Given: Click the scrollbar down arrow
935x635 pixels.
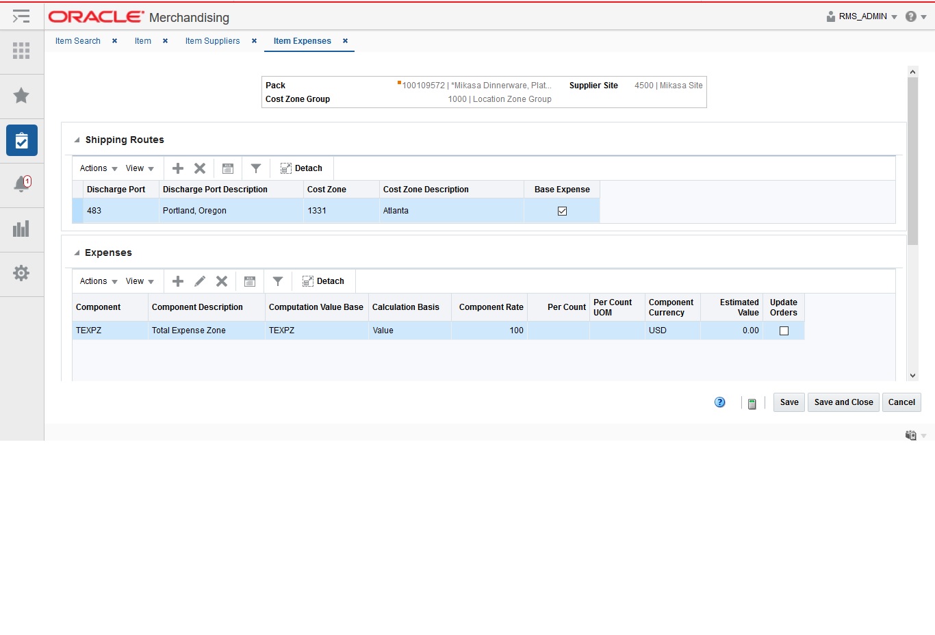Looking at the screenshot, I should [912, 376].
